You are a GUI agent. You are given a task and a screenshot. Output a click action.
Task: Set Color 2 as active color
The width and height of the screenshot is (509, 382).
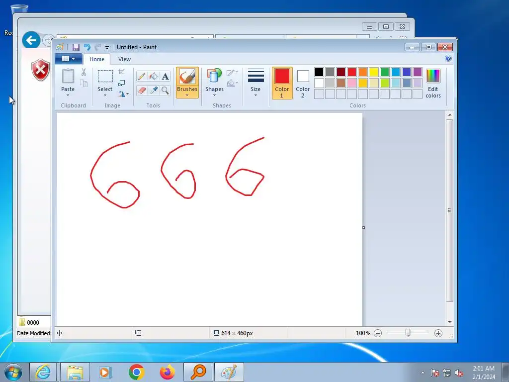(303, 83)
